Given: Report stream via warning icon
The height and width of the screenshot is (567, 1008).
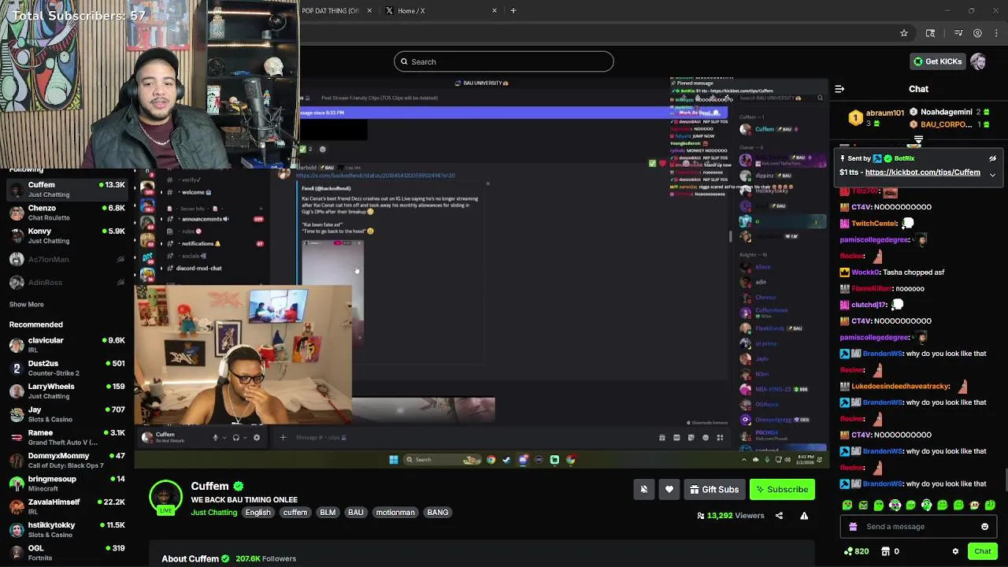Looking at the screenshot, I should [x=804, y=516].
